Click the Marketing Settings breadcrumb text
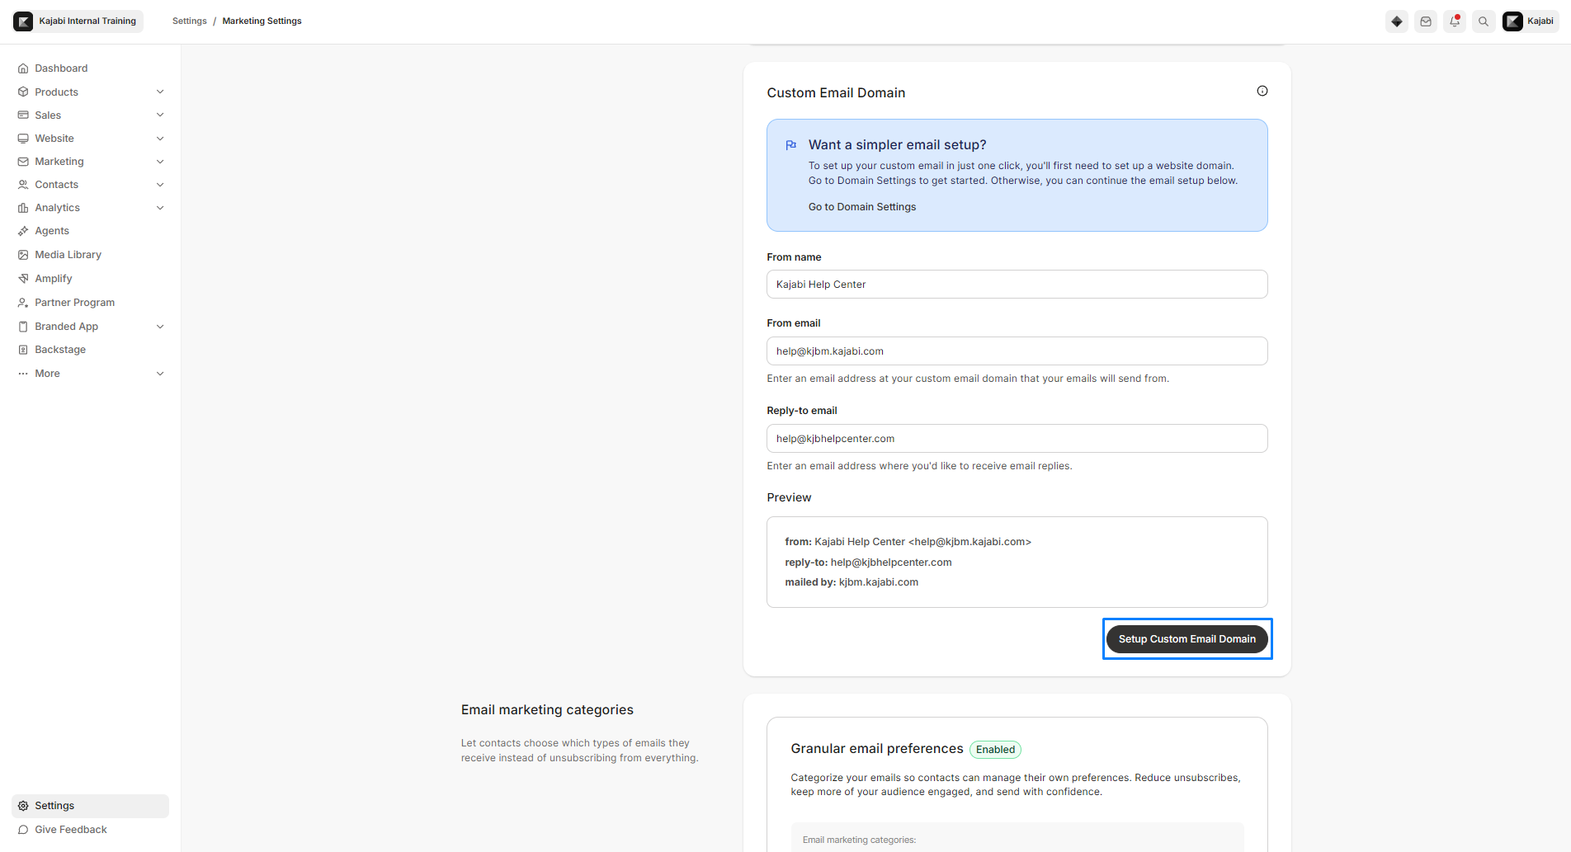 coord(262,21)
